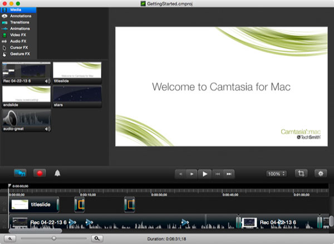Click the bell notifications icon
Viewport: 334px width, 244px height.
[x=57, y=173]
